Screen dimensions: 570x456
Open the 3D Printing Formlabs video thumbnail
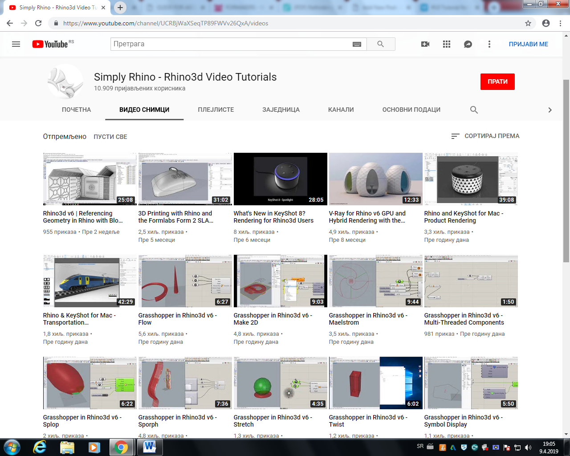[185, 179]
